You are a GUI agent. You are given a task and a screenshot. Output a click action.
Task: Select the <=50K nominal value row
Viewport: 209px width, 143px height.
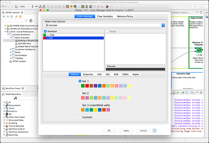[x=73, y=35]
